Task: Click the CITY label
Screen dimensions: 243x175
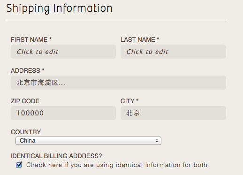Action: (128, 101)
